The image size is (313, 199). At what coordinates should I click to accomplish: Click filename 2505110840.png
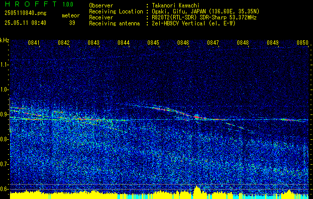tap(25, 13)
